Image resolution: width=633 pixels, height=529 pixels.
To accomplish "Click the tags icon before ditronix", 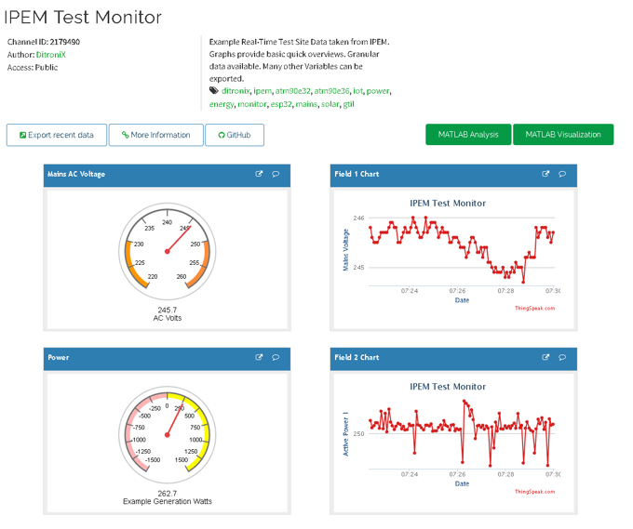I will [x=213, y=91].
